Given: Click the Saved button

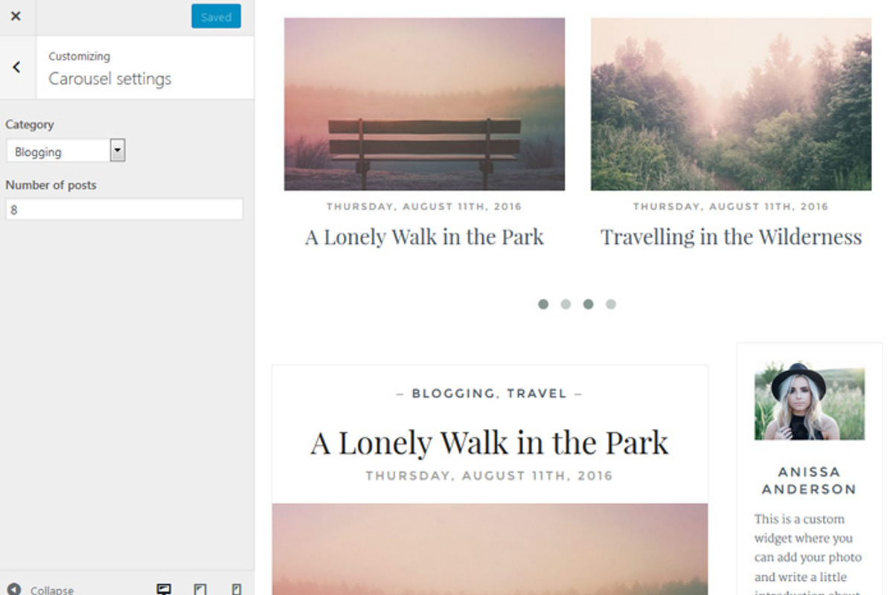Looking at the screenshot, I should [x=216, y=16].
